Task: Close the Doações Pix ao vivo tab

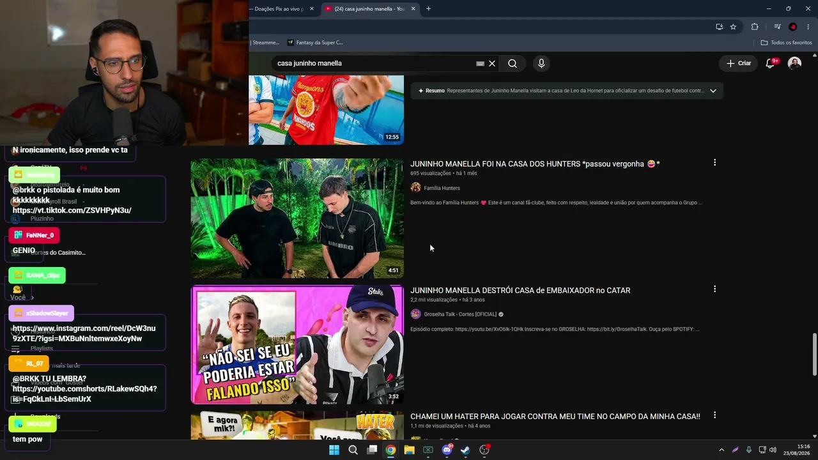Action: pos(312,9)
